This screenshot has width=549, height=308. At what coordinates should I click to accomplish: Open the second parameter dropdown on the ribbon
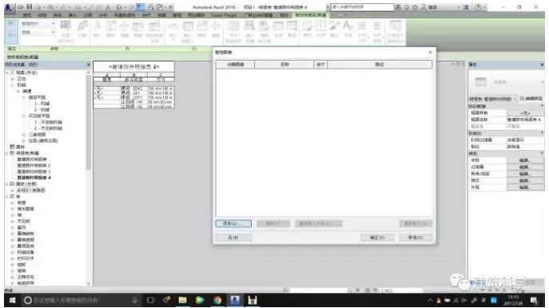coord(54,32)
